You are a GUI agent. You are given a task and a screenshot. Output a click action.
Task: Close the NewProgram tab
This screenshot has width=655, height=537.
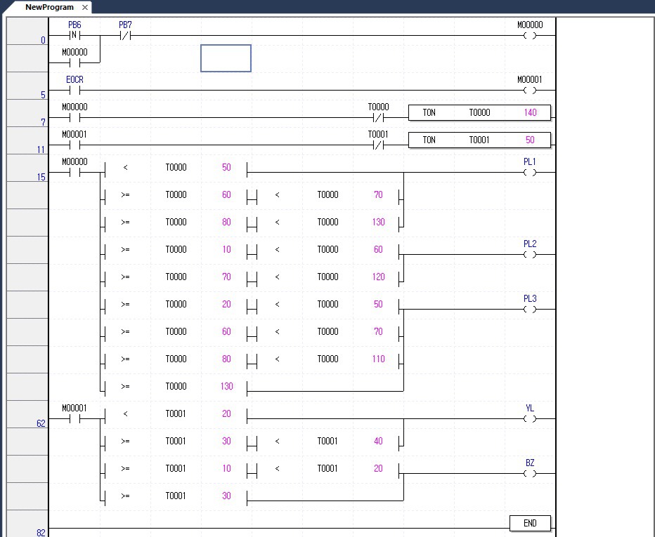click(x=85, y=8)
